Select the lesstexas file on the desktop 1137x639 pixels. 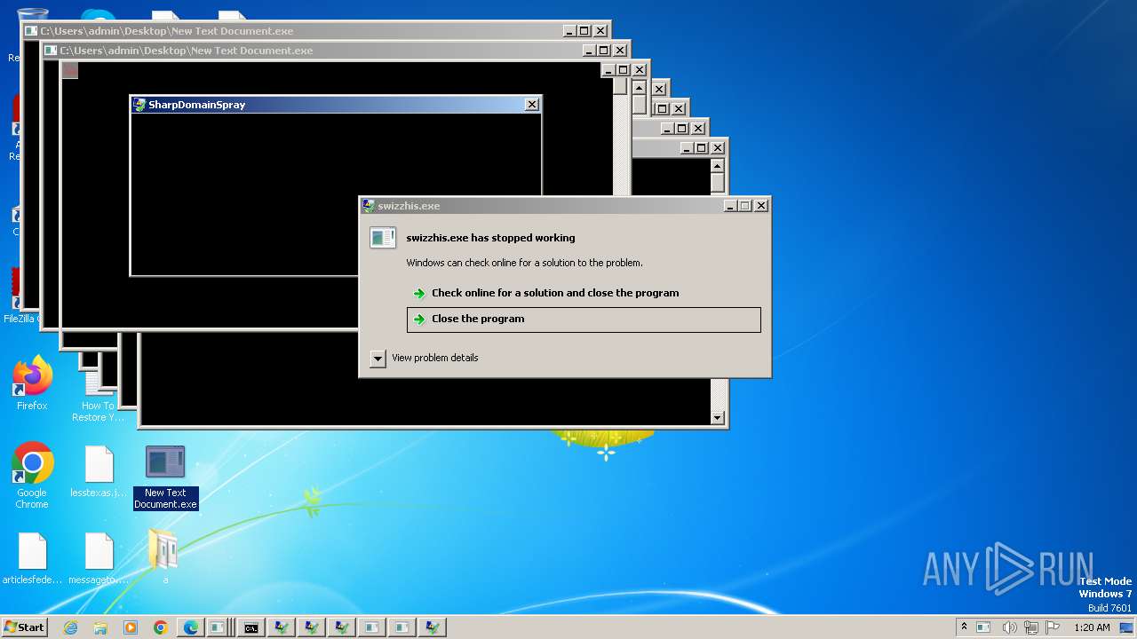pos(99,471)
